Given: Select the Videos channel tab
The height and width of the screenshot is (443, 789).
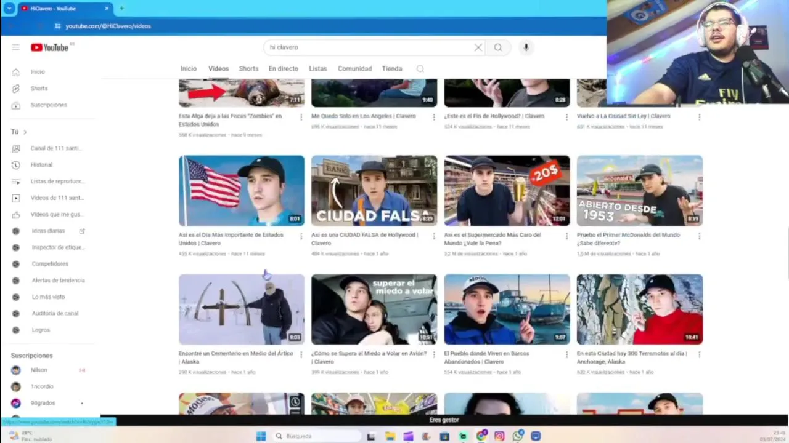Looking at the screenshot, I should coord(218,69).
